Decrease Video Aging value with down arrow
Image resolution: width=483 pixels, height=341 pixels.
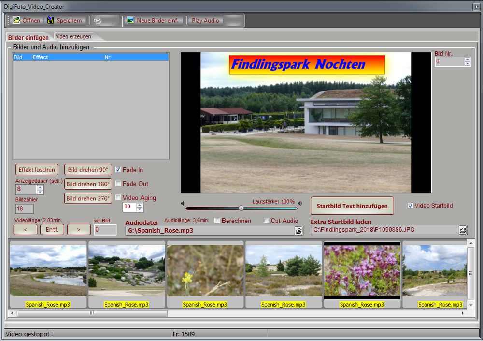point(140,209)
